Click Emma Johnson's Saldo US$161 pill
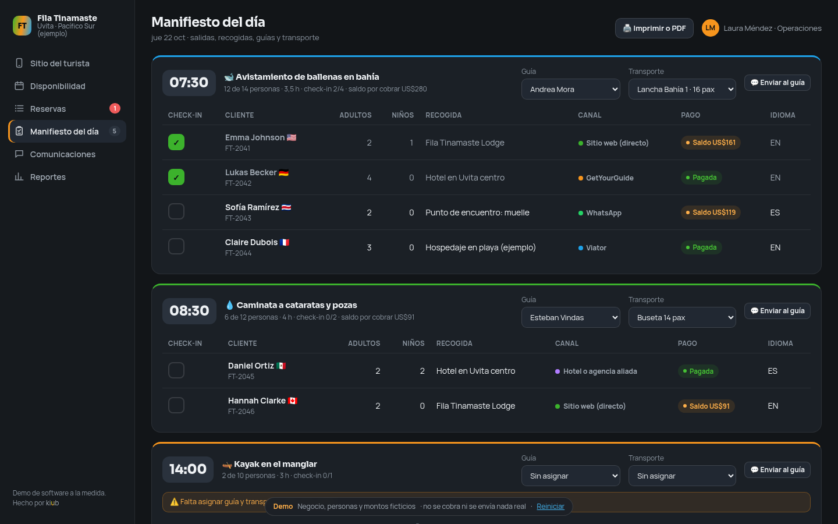This screenshot has height=524, width=838. click(711, 143)
